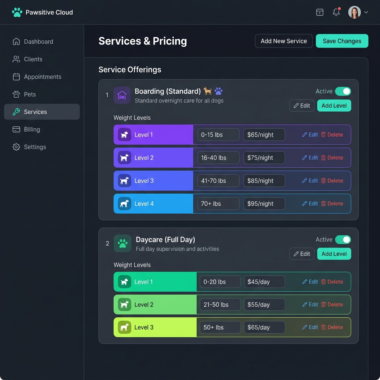Add Level to Boarding (Standard)
The image size is (380, 380).
334,106
